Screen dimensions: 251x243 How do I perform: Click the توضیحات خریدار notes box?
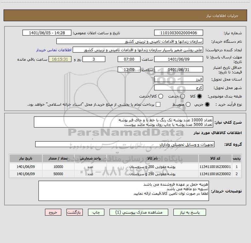tap(124, 191)
